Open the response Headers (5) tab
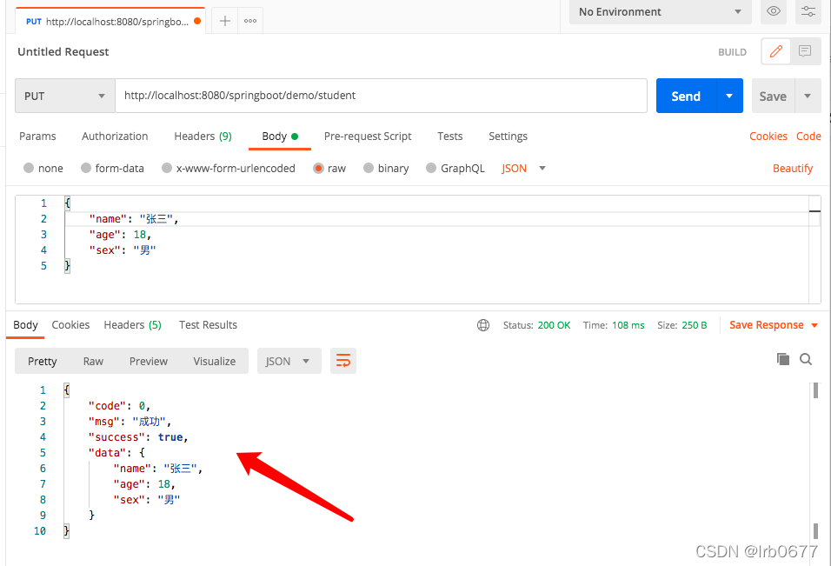This screenshot has height=566, width=831. coord(132,325)
